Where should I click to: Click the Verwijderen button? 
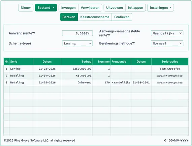pyautogui.click(x=90, y=8)
